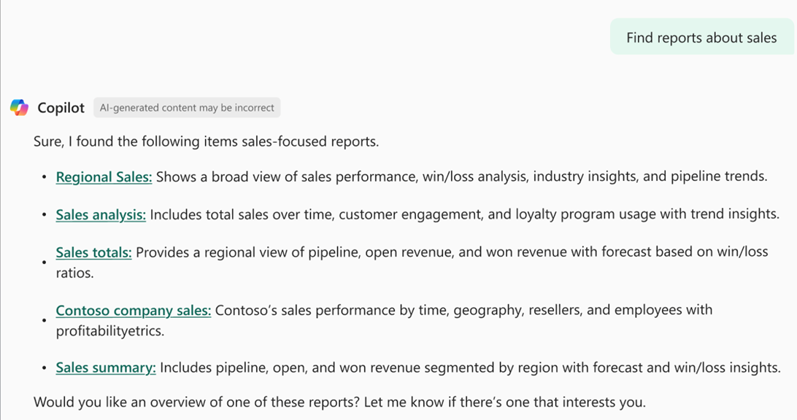Image resolution: width=797 pixels, height=420 pixels.
Task: Click the bullet beside Sales analysis
Action: tap(45, 215)
